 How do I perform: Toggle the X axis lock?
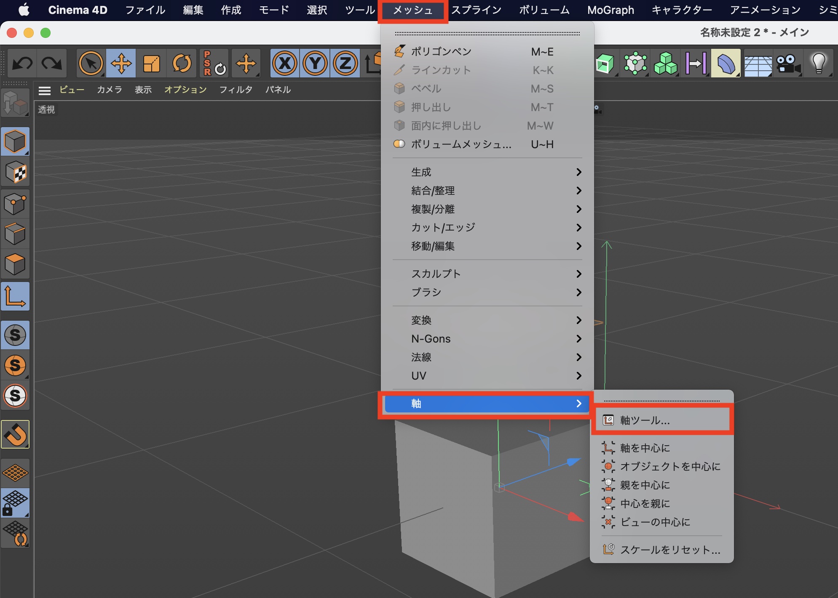[285, 64]
